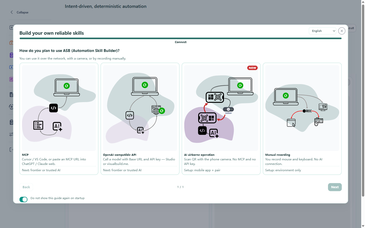The image size is (365, 228).
Task: Click the 'Manual recording' title
Action: pos(278,155)
